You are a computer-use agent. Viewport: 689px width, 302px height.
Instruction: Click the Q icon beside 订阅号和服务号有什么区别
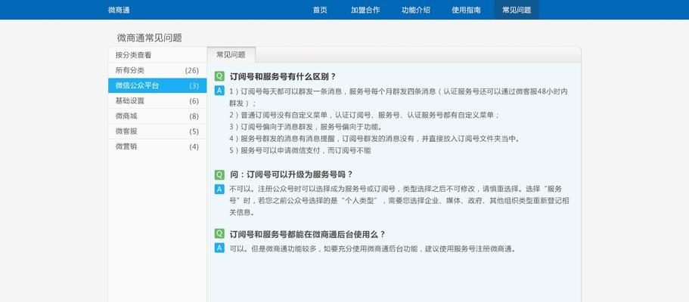pyautogui.click(x=219, y=76)
